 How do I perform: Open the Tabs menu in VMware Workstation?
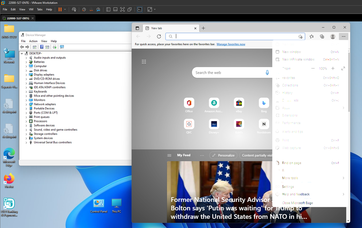(x=40, y=9)
